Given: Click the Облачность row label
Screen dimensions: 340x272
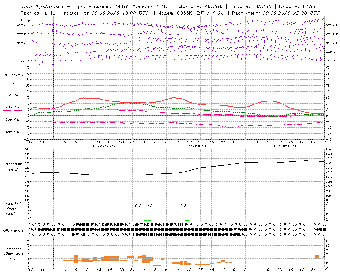Looking at the screenshot, I should 14,231.
